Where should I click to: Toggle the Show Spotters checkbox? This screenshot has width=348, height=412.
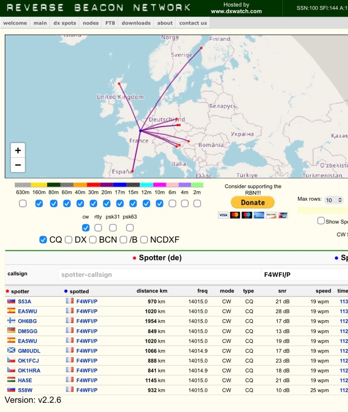coord(321,221)
